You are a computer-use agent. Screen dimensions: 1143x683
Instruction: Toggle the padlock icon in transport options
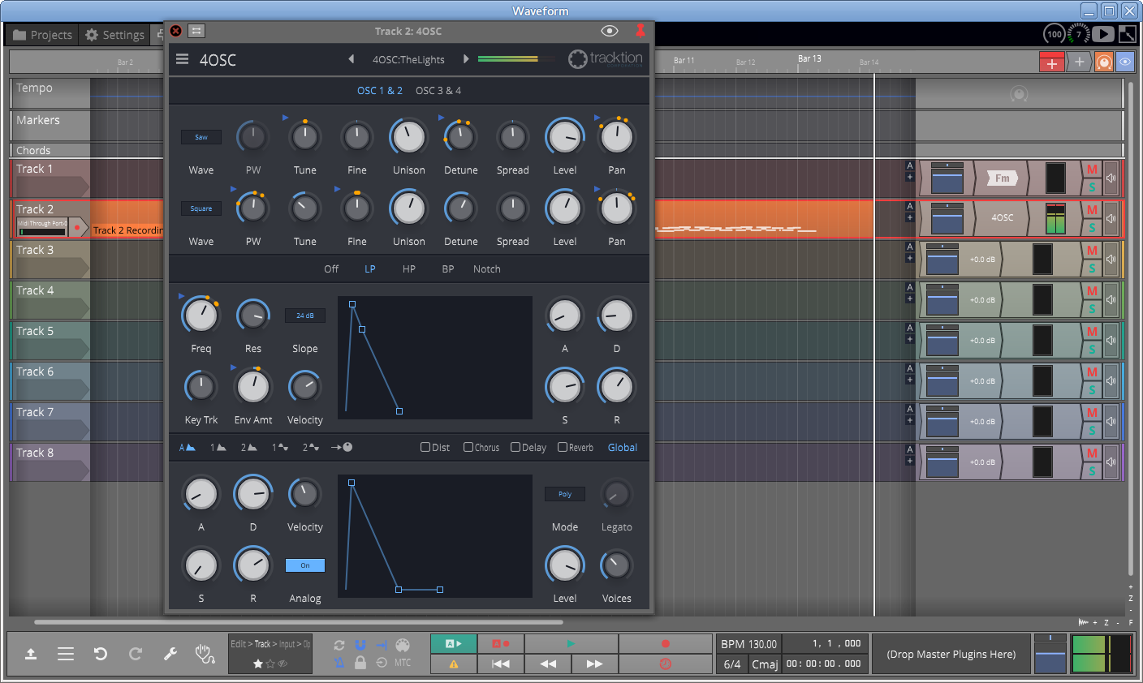click(x=360, y=663)
